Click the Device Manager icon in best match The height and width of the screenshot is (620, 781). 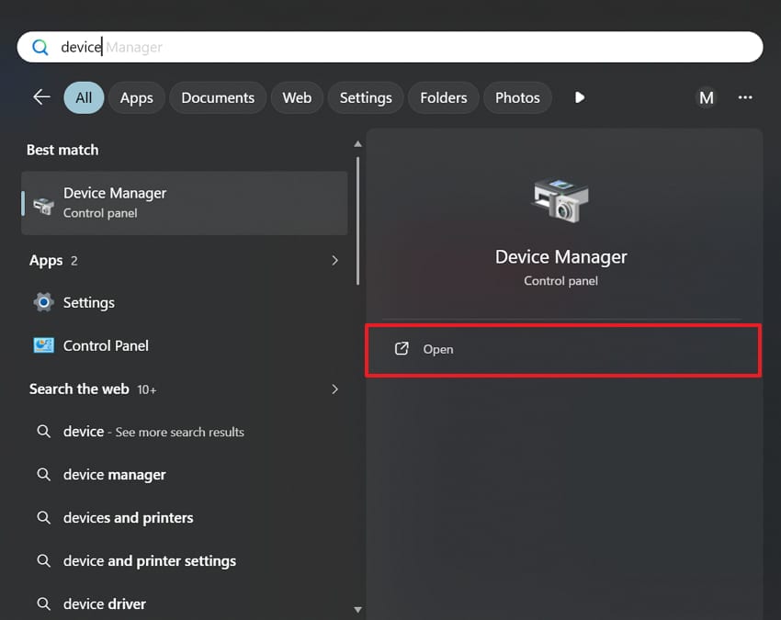pyautogui.click(x=43, y=205)
